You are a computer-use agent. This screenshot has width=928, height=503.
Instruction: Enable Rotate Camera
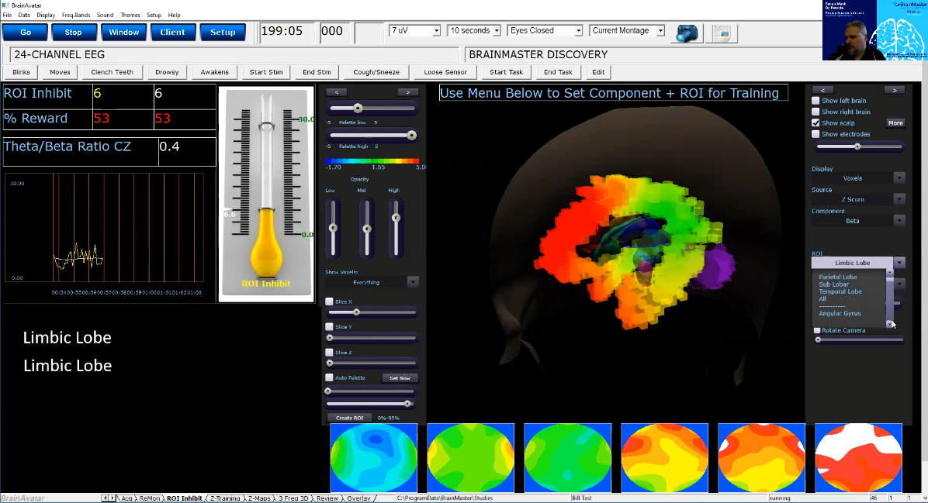tap(816, 330)
